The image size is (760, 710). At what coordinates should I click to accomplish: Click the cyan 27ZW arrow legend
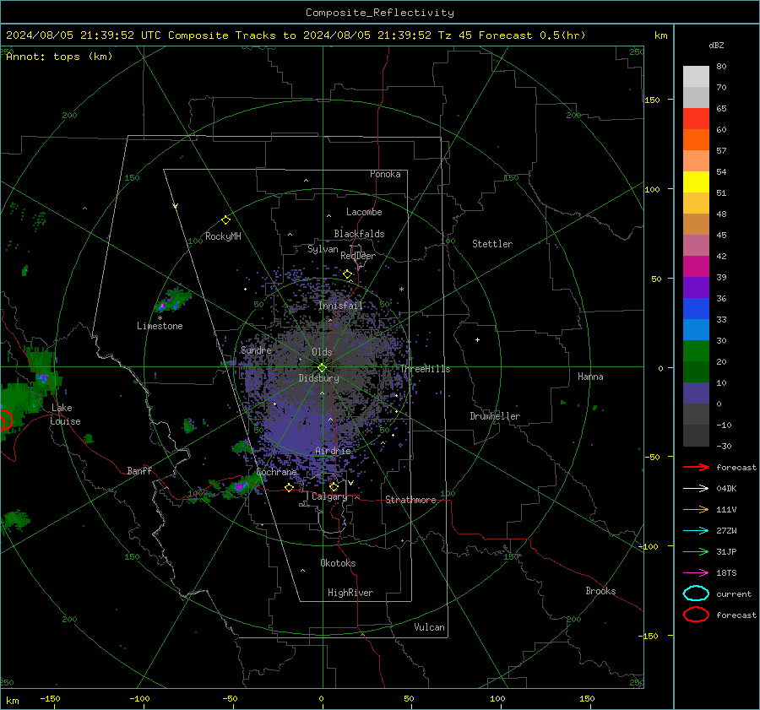click(x=696, y=531)
